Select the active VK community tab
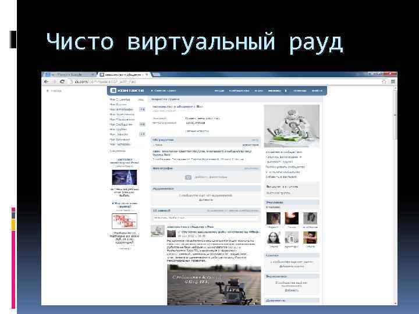Viewport: 419px width, 314px height. 125,75
